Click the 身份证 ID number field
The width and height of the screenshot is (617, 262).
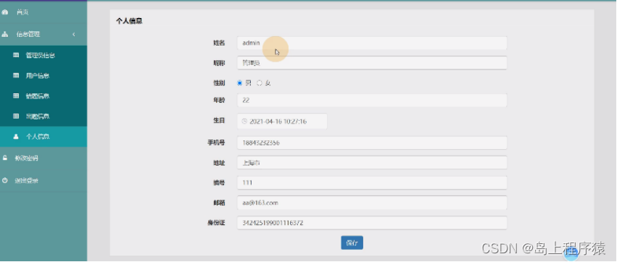click(372, 223)
